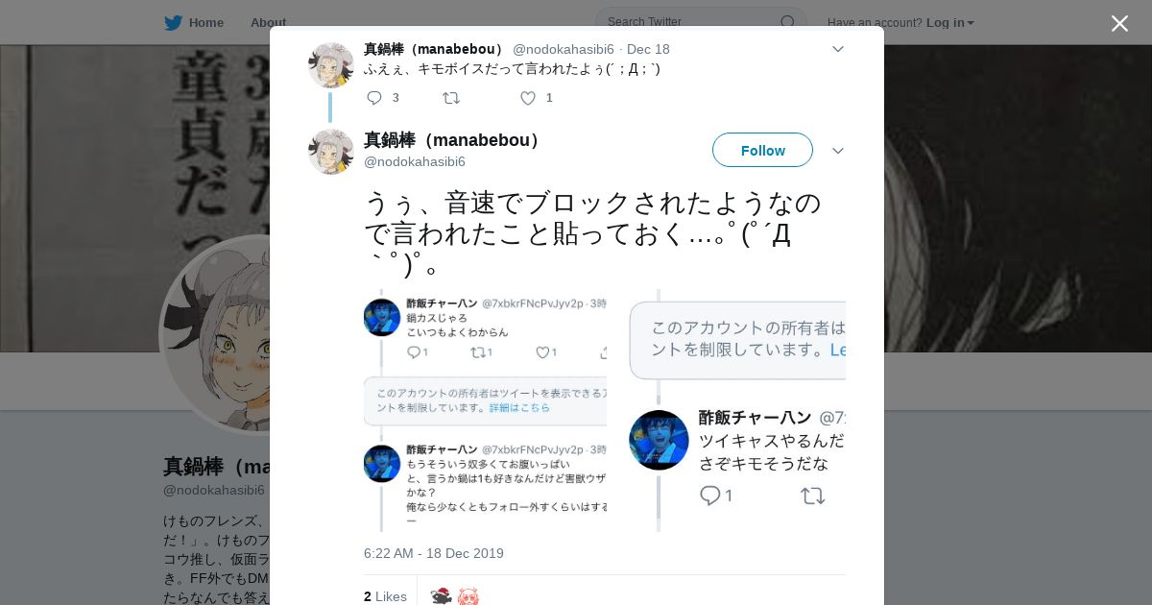
Task: Click the retweet icon on Dec 18 tweet
Action: point(451,98)
